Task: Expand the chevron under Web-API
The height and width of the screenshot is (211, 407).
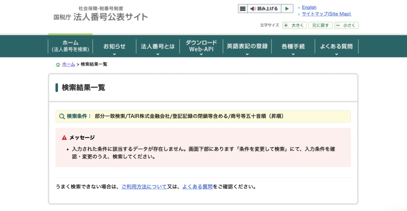Action: point(201,54)
